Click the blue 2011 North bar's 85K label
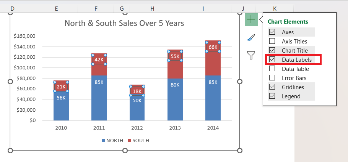The image size is (348, 162). tap(99, 82)
